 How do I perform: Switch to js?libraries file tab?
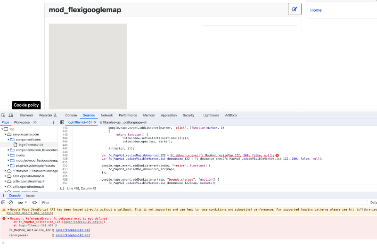tap(123, 122)
